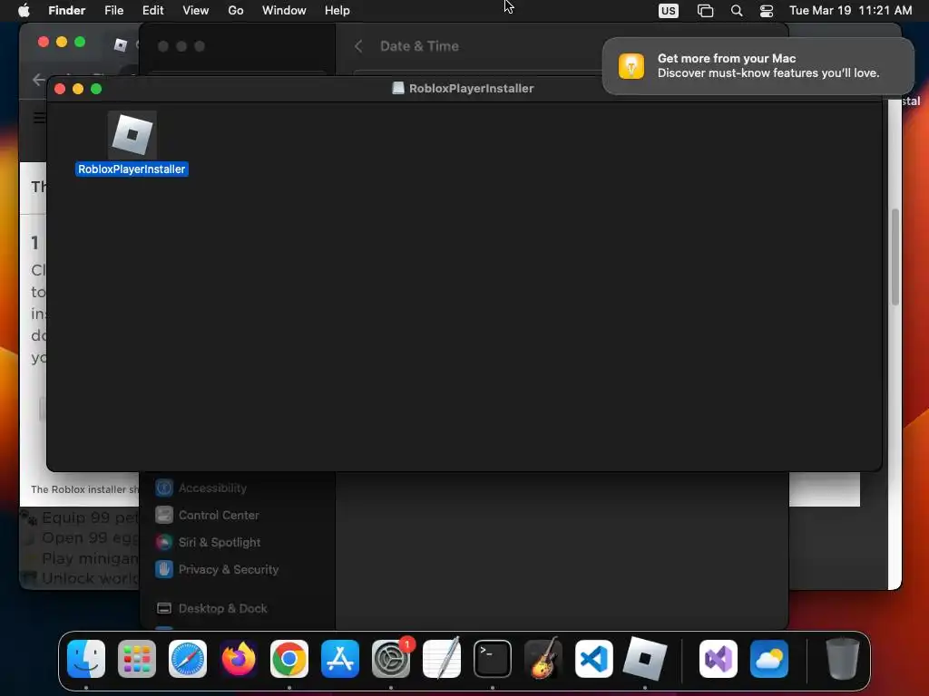Launch GarageBand from the Dock
The image size is (929, 696).
[543, 659]
